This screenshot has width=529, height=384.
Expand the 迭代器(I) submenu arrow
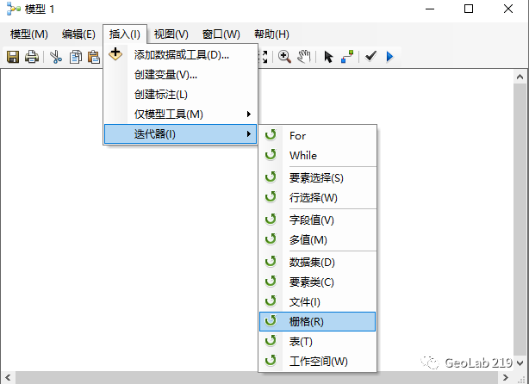tap(249, 134)
